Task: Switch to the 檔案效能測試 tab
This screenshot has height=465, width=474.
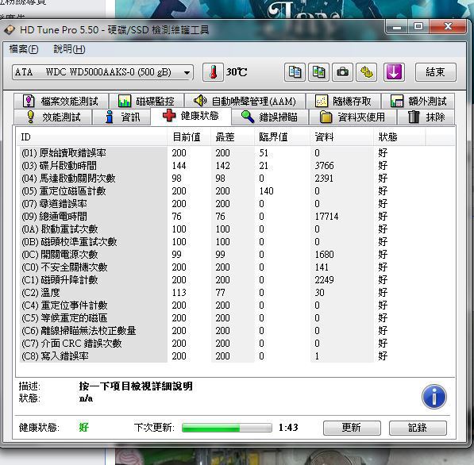Action: click(x=61, y=101)
